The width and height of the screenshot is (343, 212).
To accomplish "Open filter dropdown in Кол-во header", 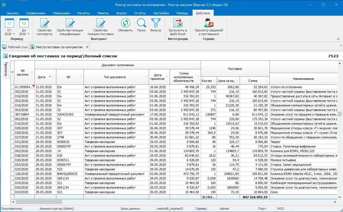I will (x=214, y=81).
